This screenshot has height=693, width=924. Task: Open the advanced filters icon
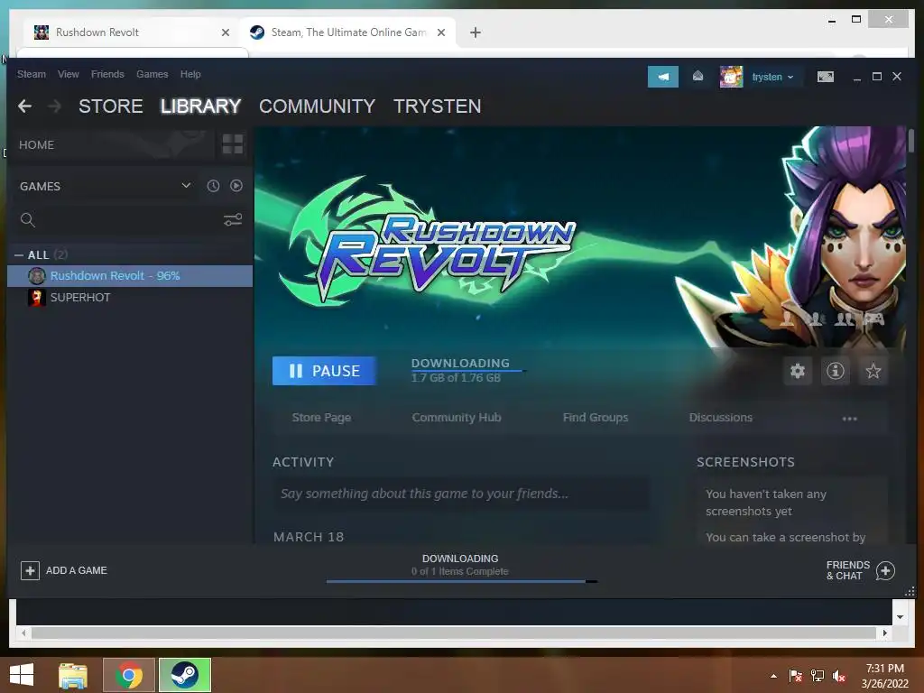(233, 220)
